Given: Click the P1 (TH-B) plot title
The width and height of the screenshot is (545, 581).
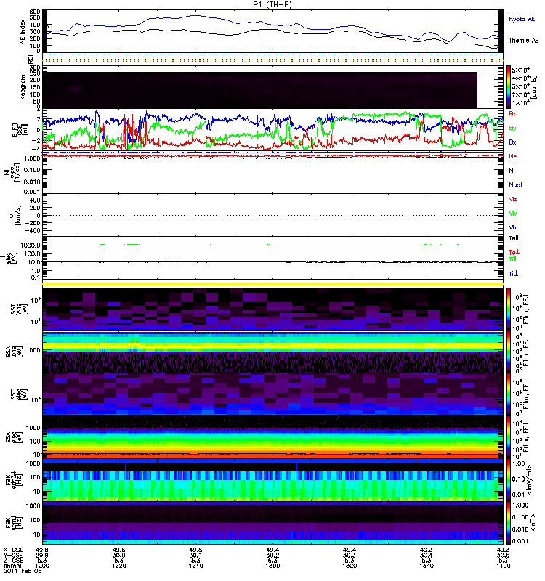Looking at the screenshot, I should pos(273,4).
